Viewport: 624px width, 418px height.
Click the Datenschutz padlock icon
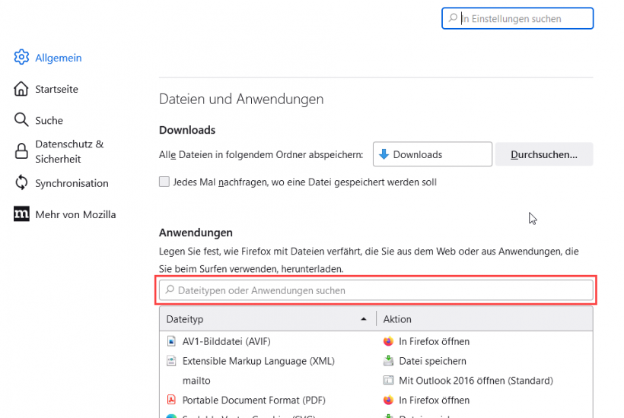(x=21, y=151)
